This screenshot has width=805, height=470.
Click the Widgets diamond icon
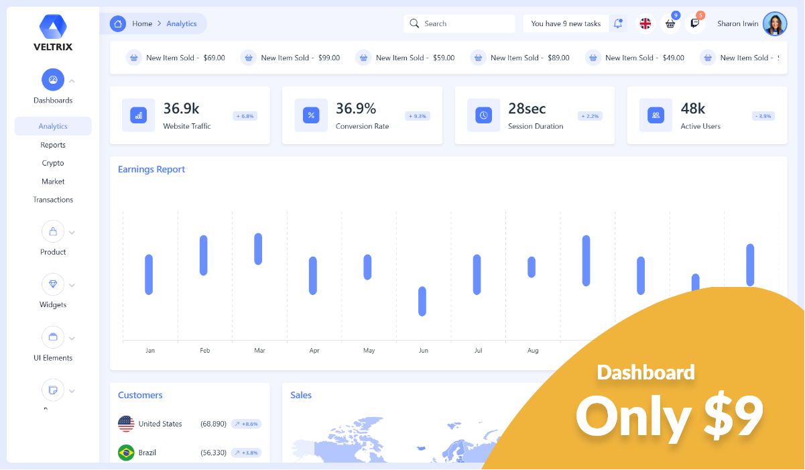[x=53, y=284]
